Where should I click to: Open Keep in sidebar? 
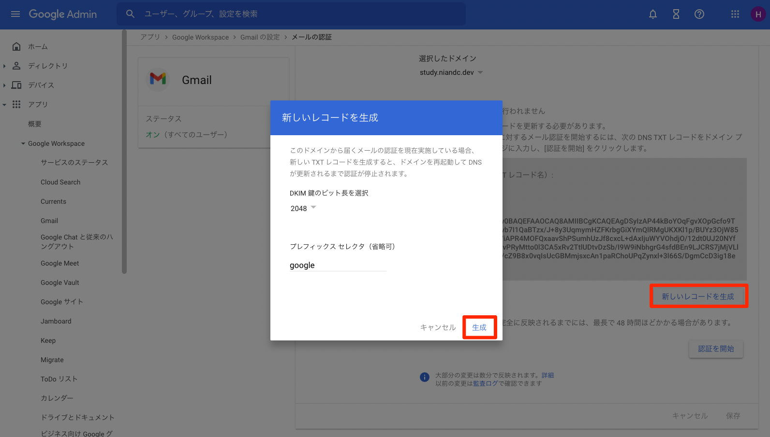48,340
